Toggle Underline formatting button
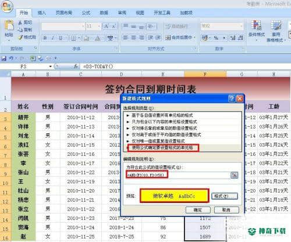Screen dimensions: 291x242 [x=61, y=38]
